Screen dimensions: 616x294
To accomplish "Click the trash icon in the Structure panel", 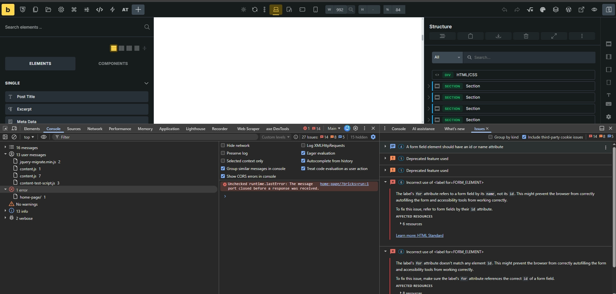I will point(526,36).
